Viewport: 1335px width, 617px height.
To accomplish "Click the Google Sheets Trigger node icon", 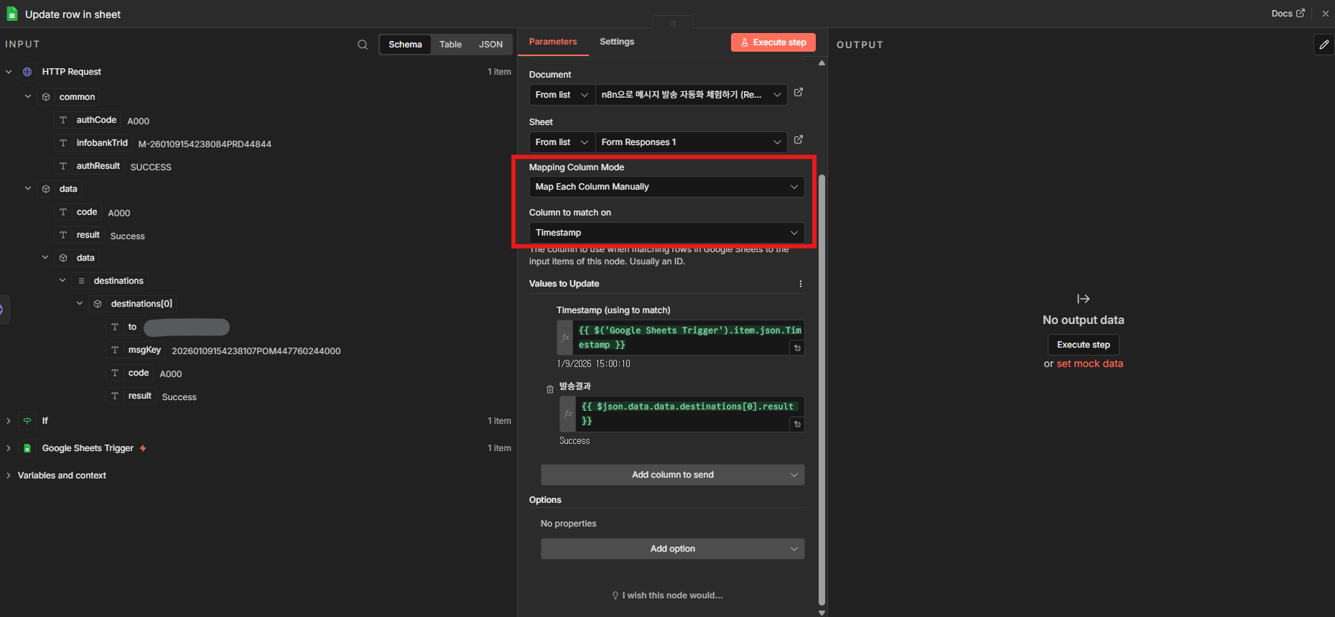I will point(27,448).
